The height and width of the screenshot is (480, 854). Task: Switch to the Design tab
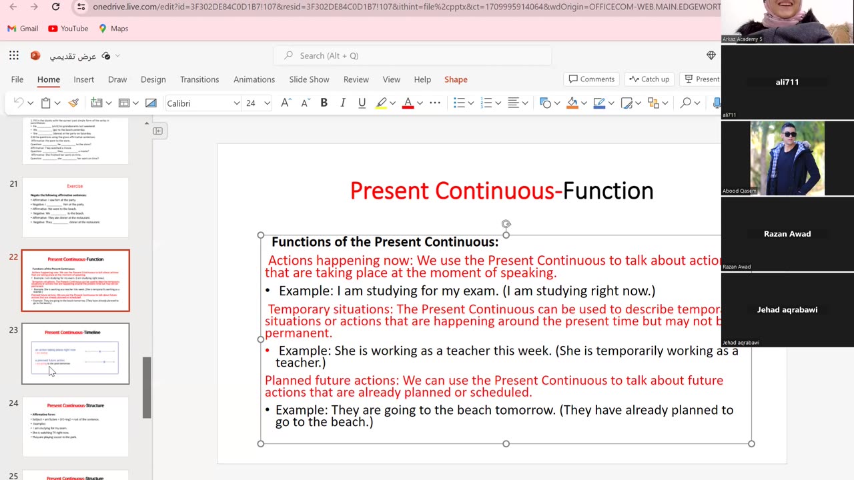(x=153, y=79)
